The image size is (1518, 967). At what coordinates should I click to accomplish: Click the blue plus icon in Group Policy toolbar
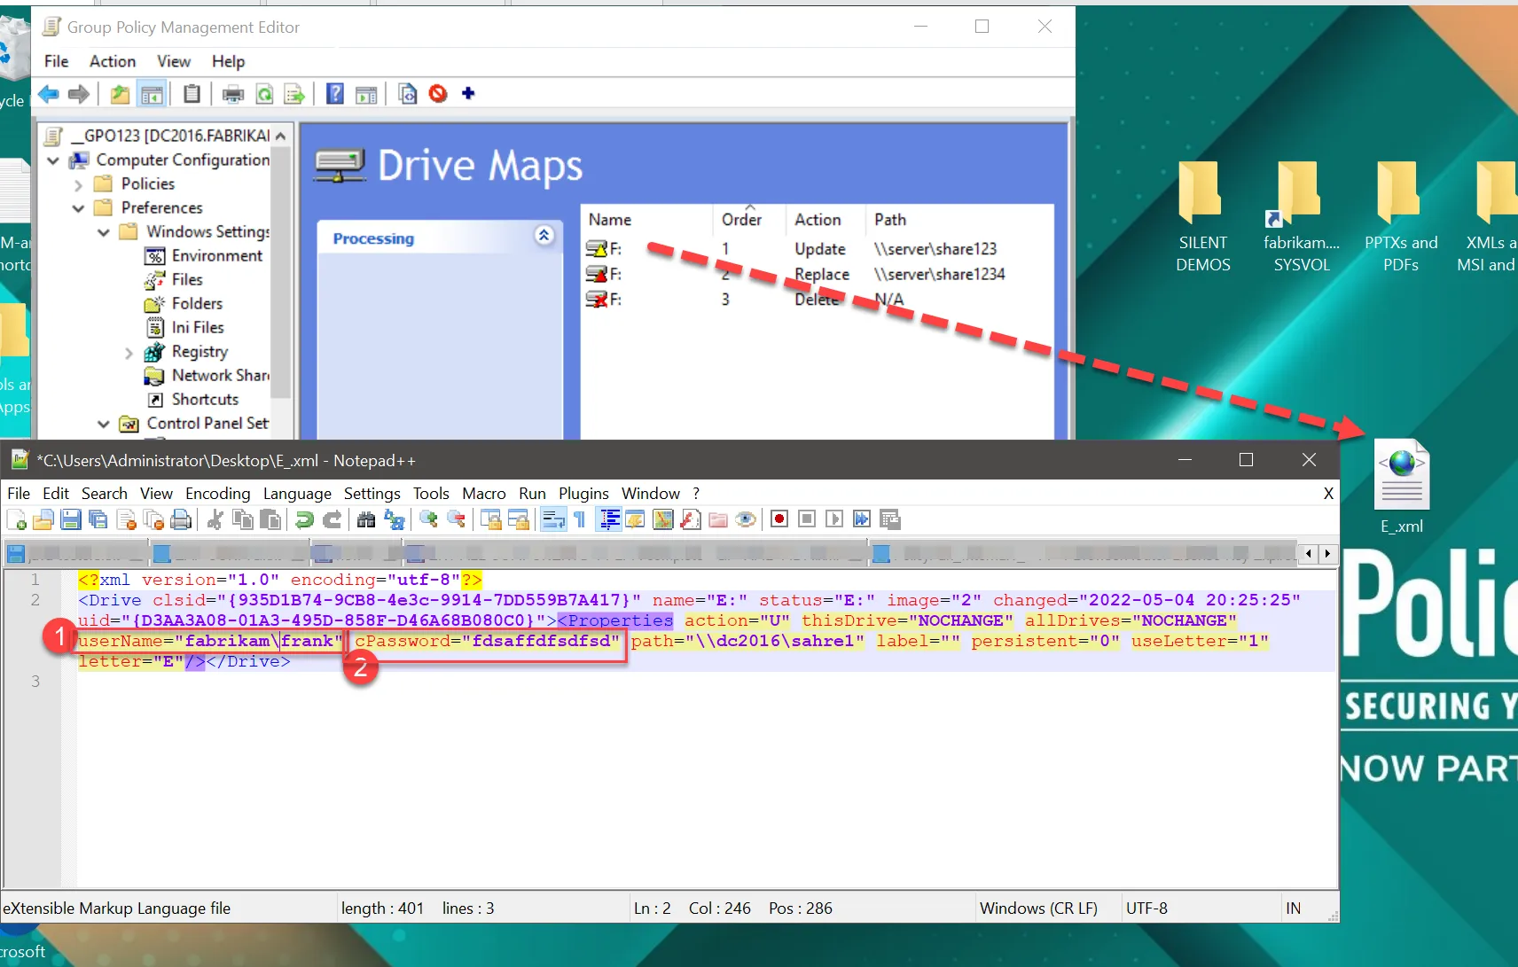pyautogui.click(x=468, y=94)
